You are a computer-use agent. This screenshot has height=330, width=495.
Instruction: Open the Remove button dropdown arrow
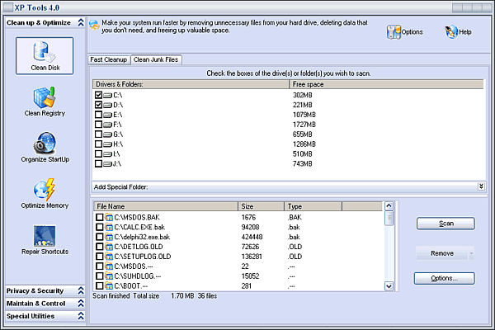tap(471, 253)
